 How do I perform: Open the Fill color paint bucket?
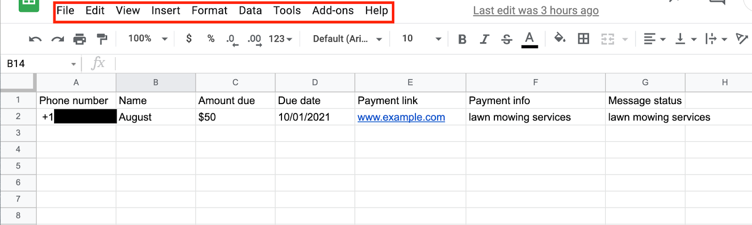[559, 38]
